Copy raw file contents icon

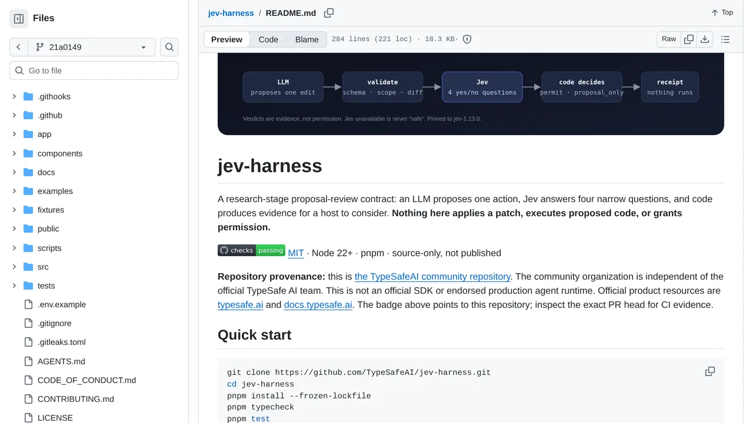coord(689,39)
